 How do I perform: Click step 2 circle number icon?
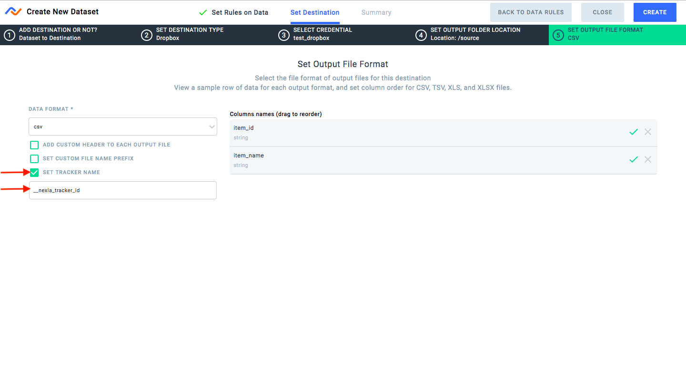point(146,35)
